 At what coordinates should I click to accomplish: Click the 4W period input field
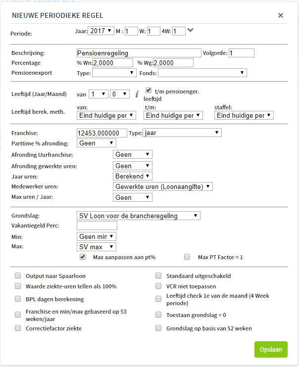179,31
